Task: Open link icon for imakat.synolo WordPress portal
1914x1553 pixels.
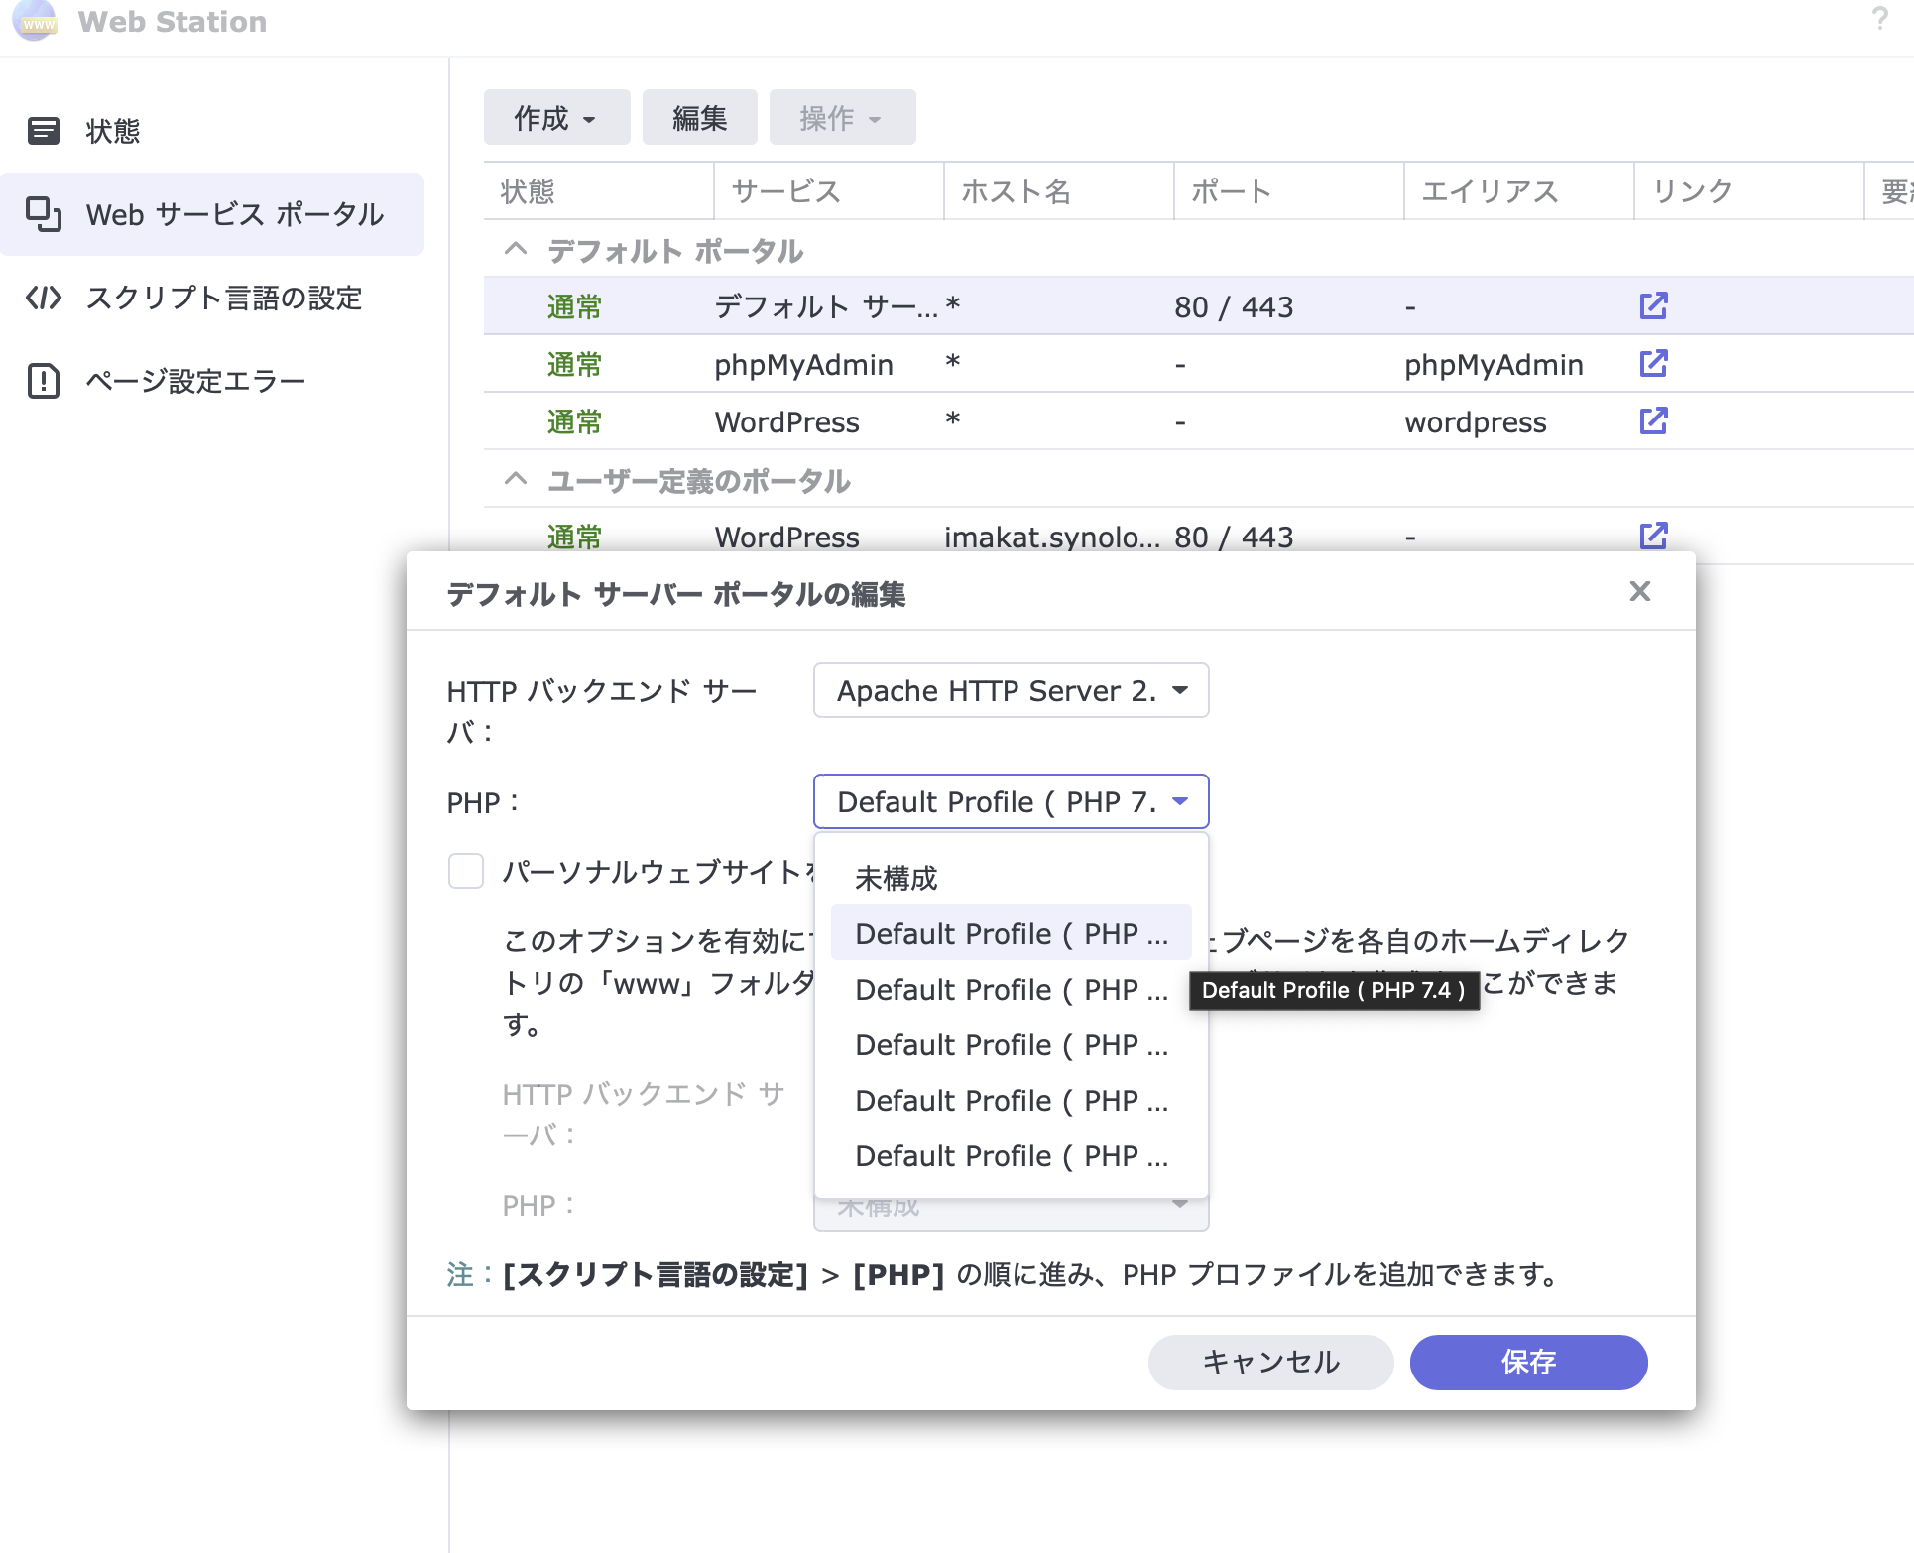Action: [x=1653, y=536]
